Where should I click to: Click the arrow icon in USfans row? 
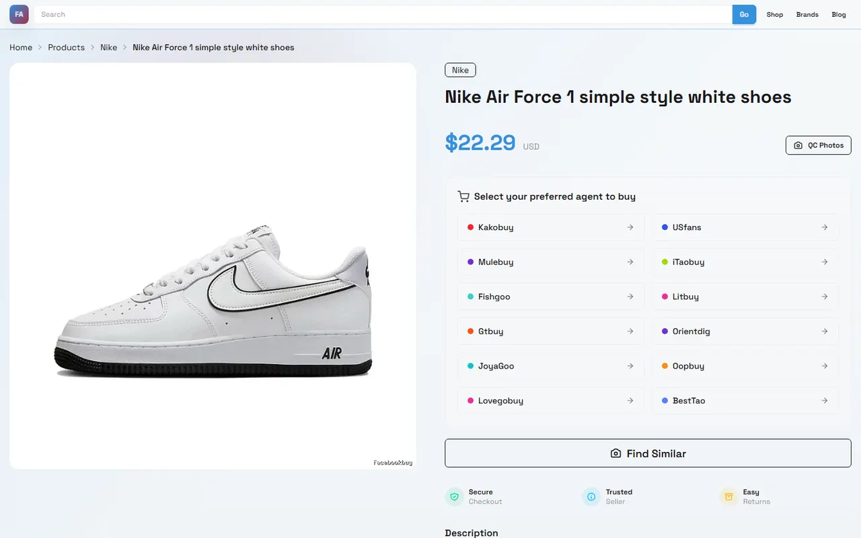click(825, 227)
